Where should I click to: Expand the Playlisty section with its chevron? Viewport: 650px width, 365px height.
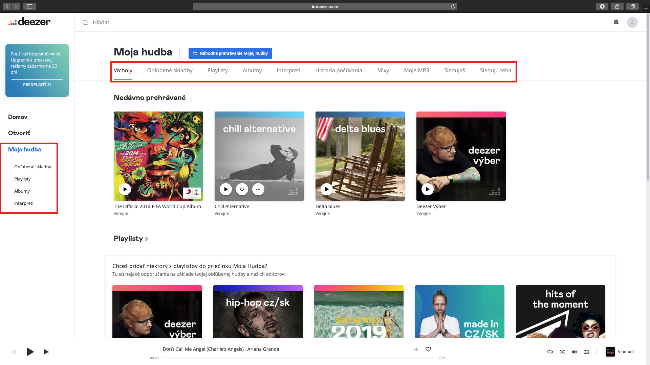[147, 239]
